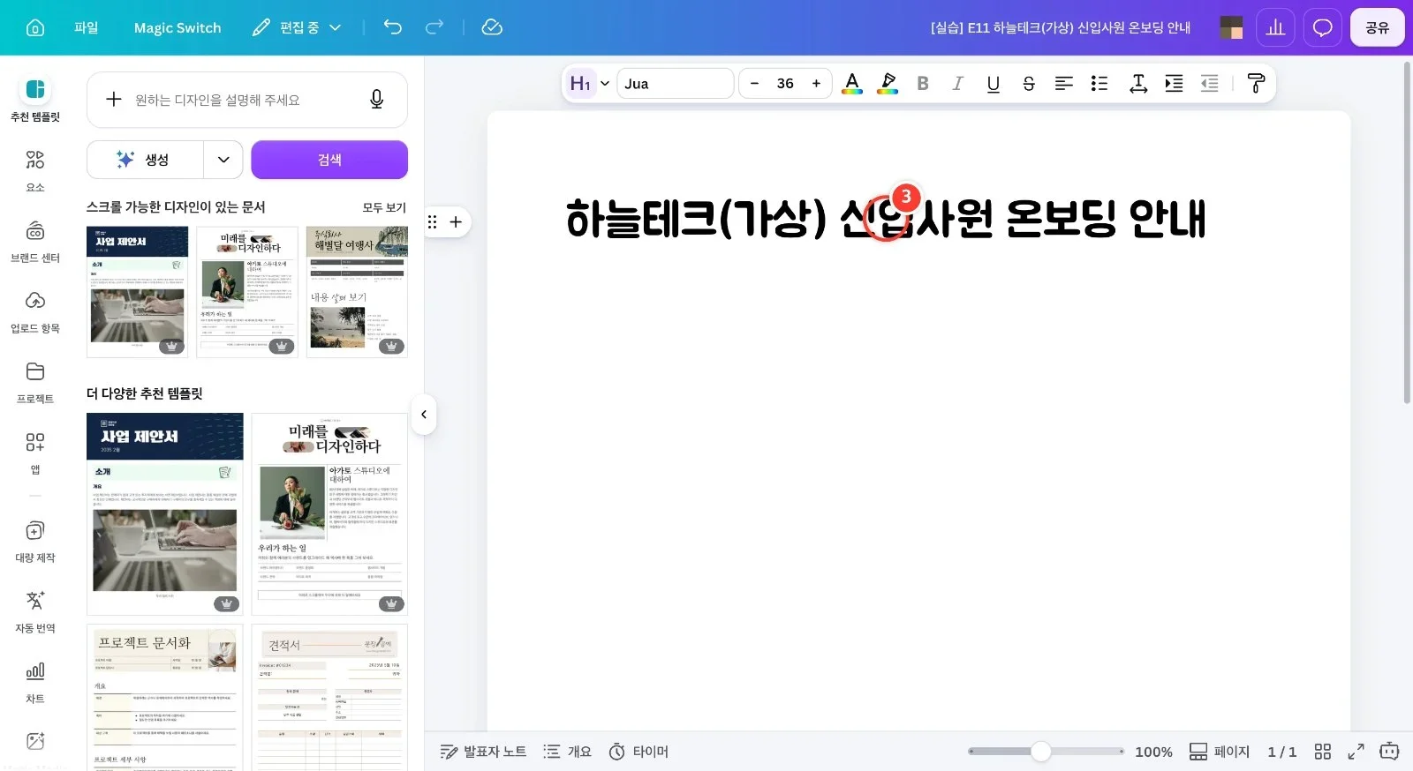This screenshot has width=1413, height=771.
Task: Toggle the bulleted list formatting
Action: [x=1099, y=84]
